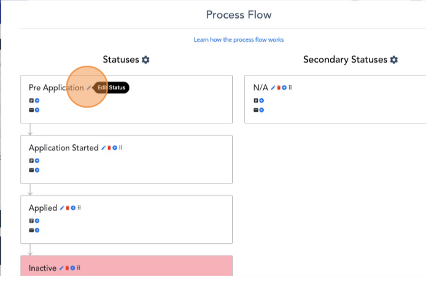Viewport: 426px width, 288px height.
Task: Click the Applied status card title
Action: point(42,208)
